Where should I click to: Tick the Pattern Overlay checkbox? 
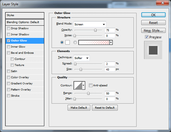click(x=8, y=90)
